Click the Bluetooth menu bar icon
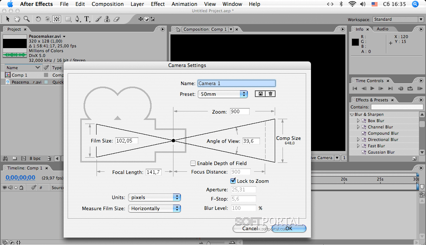The image size is (426, 245). [x=341, y=4]
